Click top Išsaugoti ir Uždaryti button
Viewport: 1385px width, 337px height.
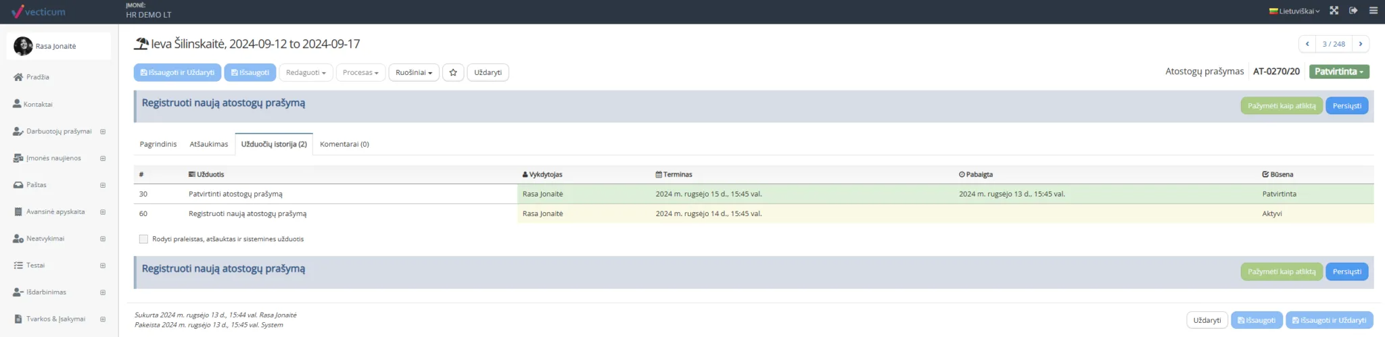[x=177, y=72]
